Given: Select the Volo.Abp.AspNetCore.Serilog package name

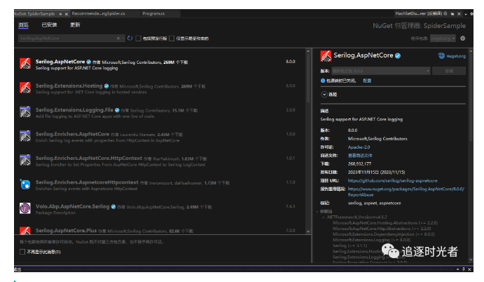Looking at the screenshot, I should click(73, 206).
